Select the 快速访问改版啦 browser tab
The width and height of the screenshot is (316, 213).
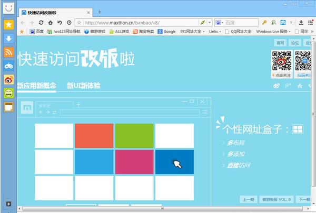(x=56, y=13)
